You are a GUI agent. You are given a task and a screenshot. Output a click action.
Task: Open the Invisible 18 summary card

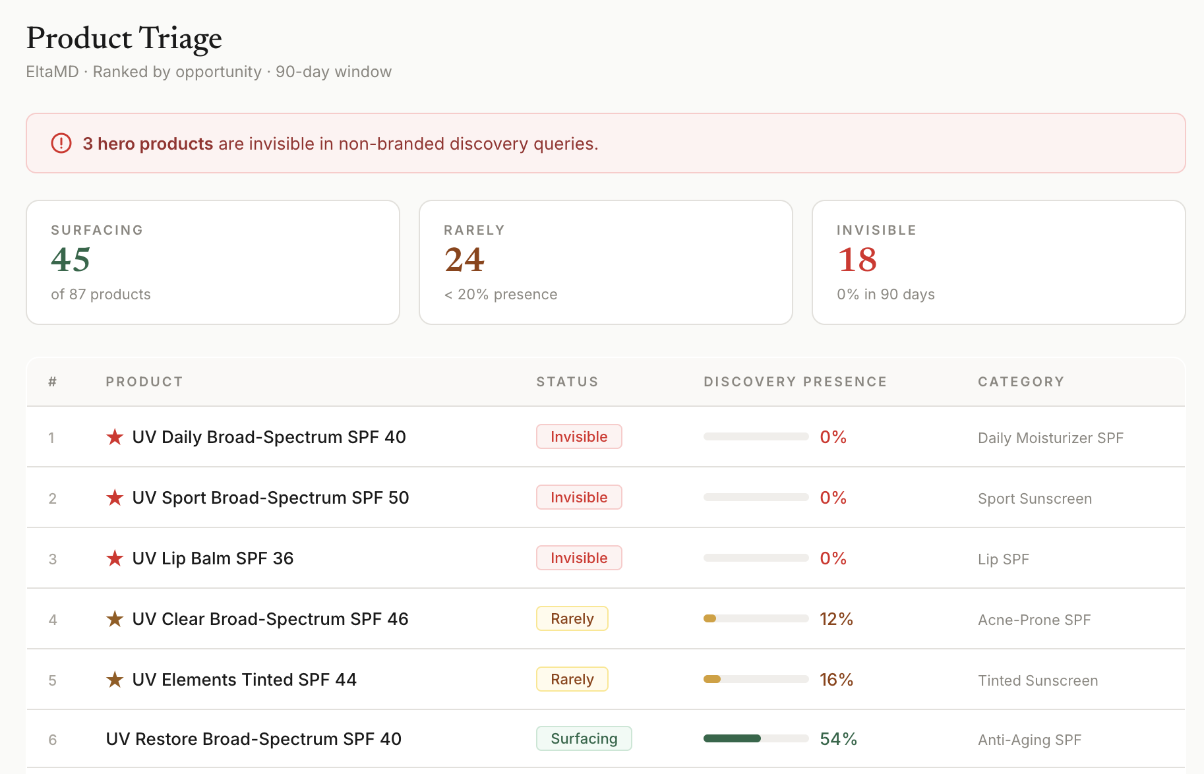click(999, 262)
